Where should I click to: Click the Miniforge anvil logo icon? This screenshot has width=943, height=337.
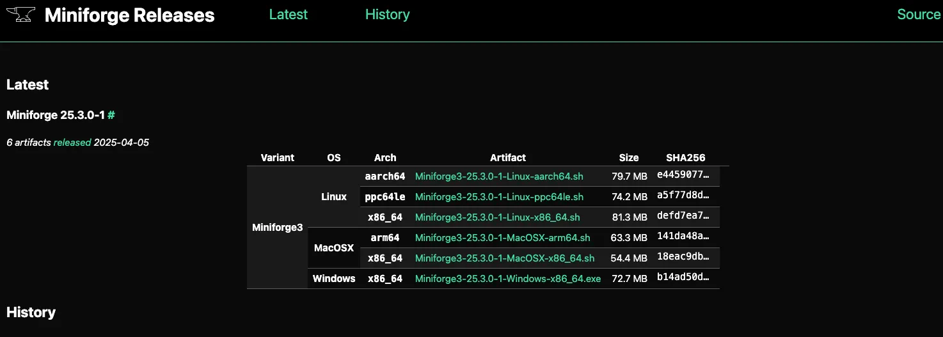(x=20, y=15)
